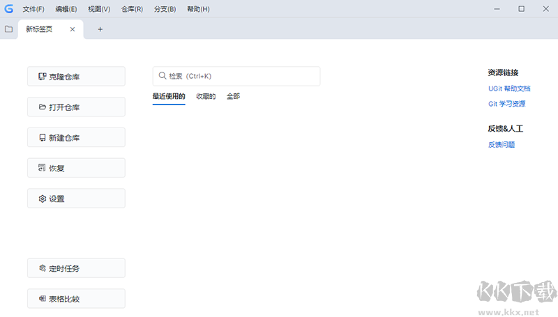Viewport: 558px width, 317px height.
Task: Open the 文件(F) menu
Action: [x=33, y=9]
